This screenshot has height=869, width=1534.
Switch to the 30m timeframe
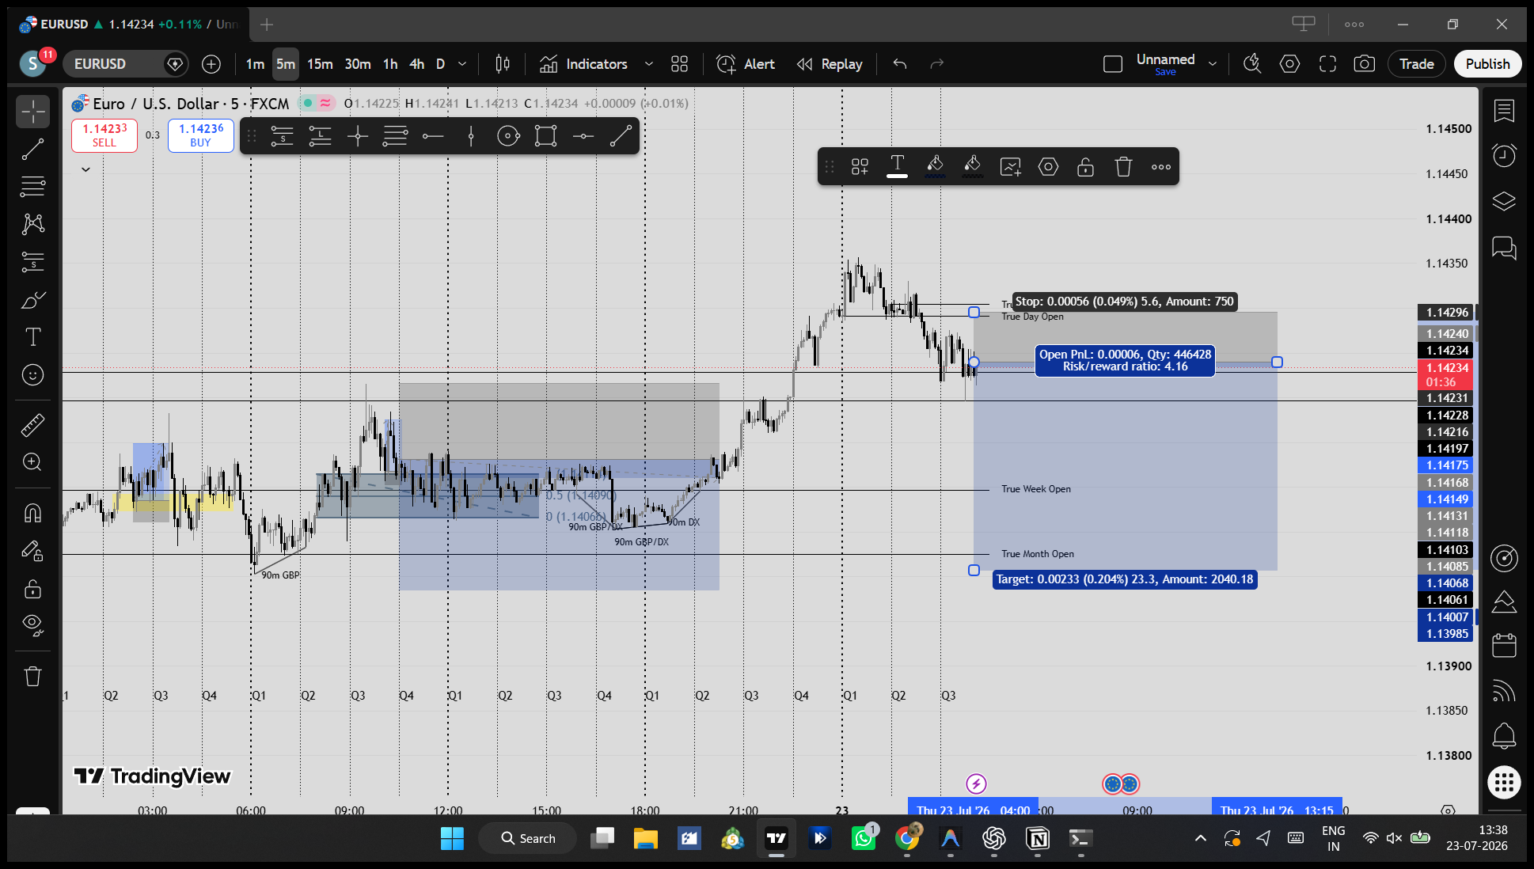click(x=358, y=64)
